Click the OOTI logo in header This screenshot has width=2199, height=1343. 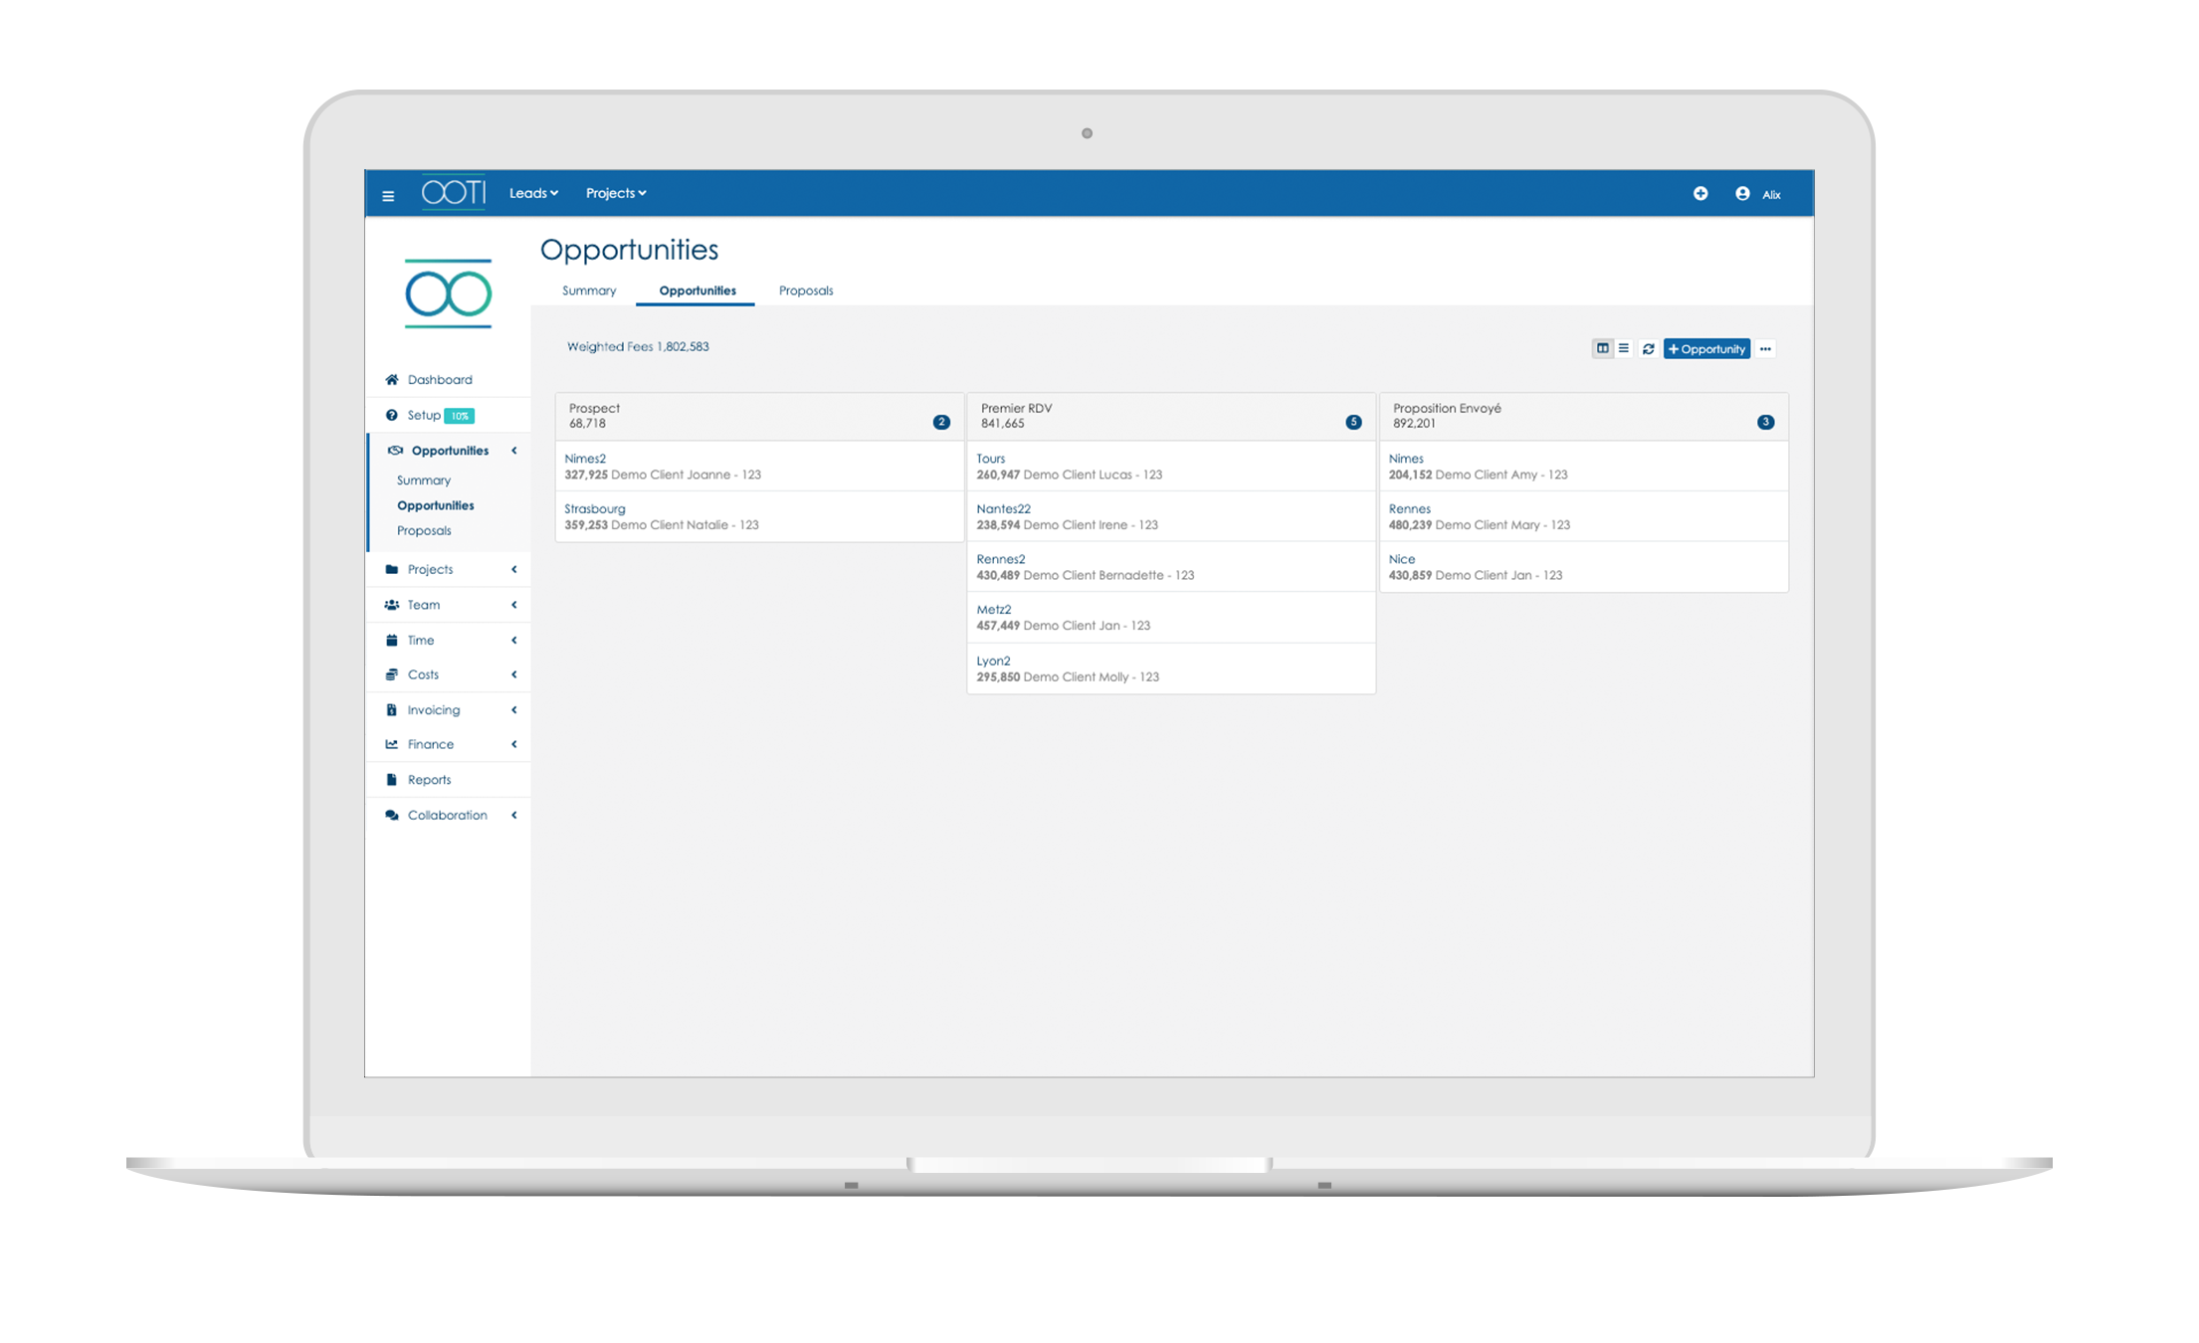pos(454,192)
